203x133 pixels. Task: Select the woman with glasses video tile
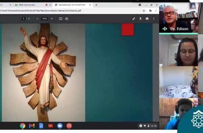[x=178, y=50]
